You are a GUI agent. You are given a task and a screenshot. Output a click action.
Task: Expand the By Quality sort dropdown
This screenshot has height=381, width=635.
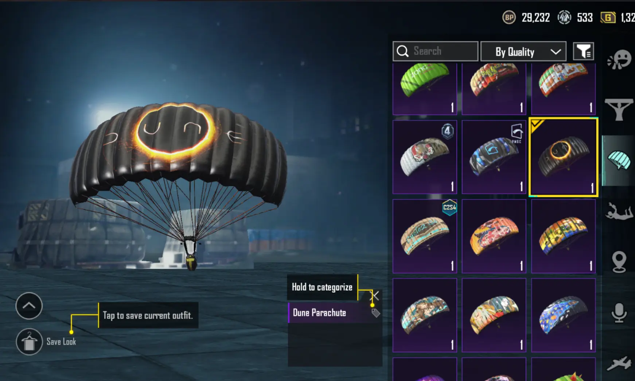click(523, 51)
